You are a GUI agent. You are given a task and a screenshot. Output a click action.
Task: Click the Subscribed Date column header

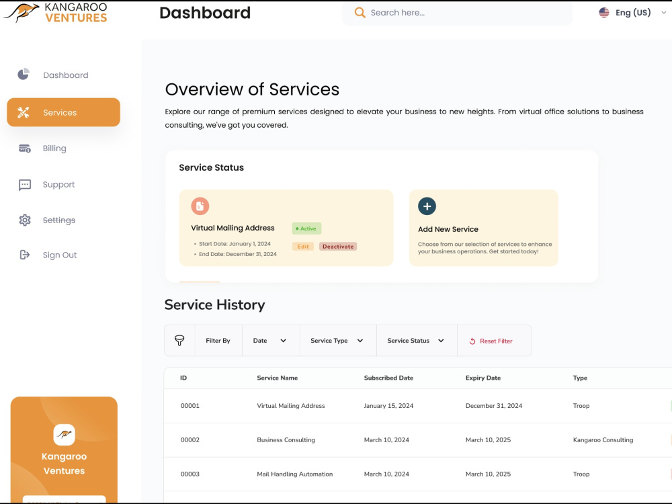[388, 378]
